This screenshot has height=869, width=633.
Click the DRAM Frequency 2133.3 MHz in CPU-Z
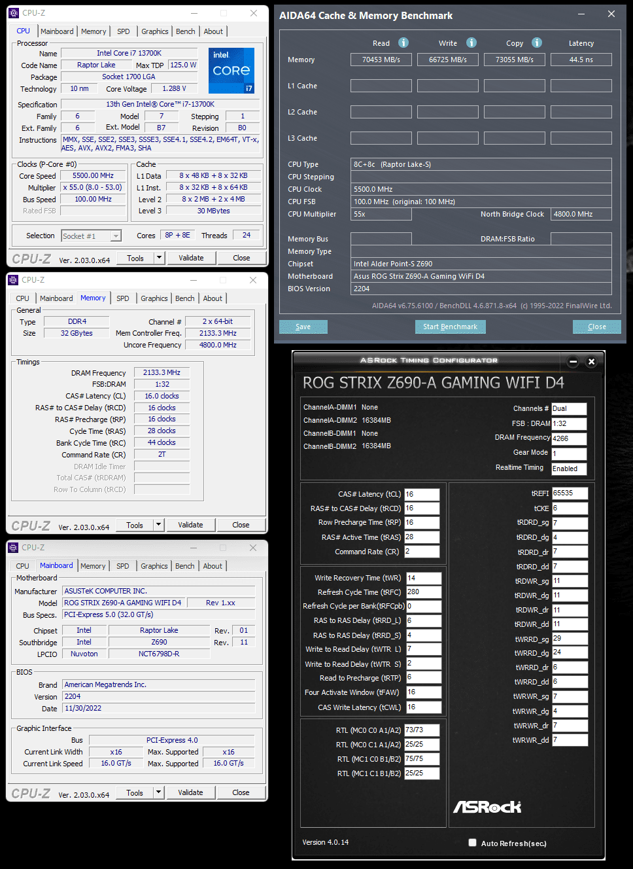click(x=162, y=373)
